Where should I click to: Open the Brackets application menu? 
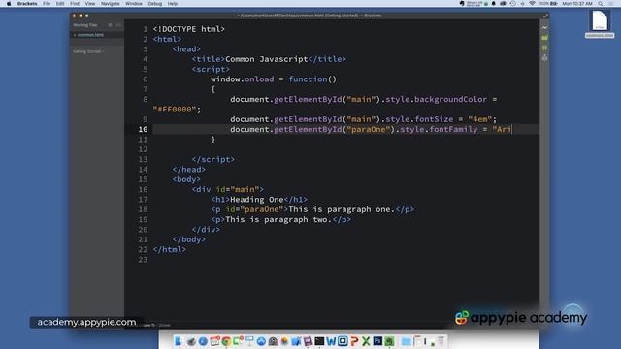[x=27, y=4]
